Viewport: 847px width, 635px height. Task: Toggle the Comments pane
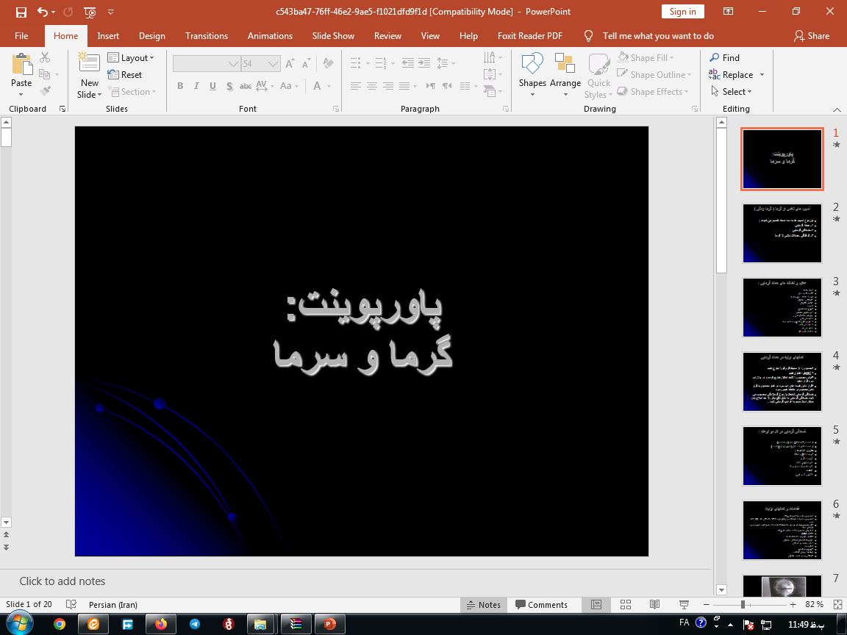pyautogui.click(x=543, y=604)
